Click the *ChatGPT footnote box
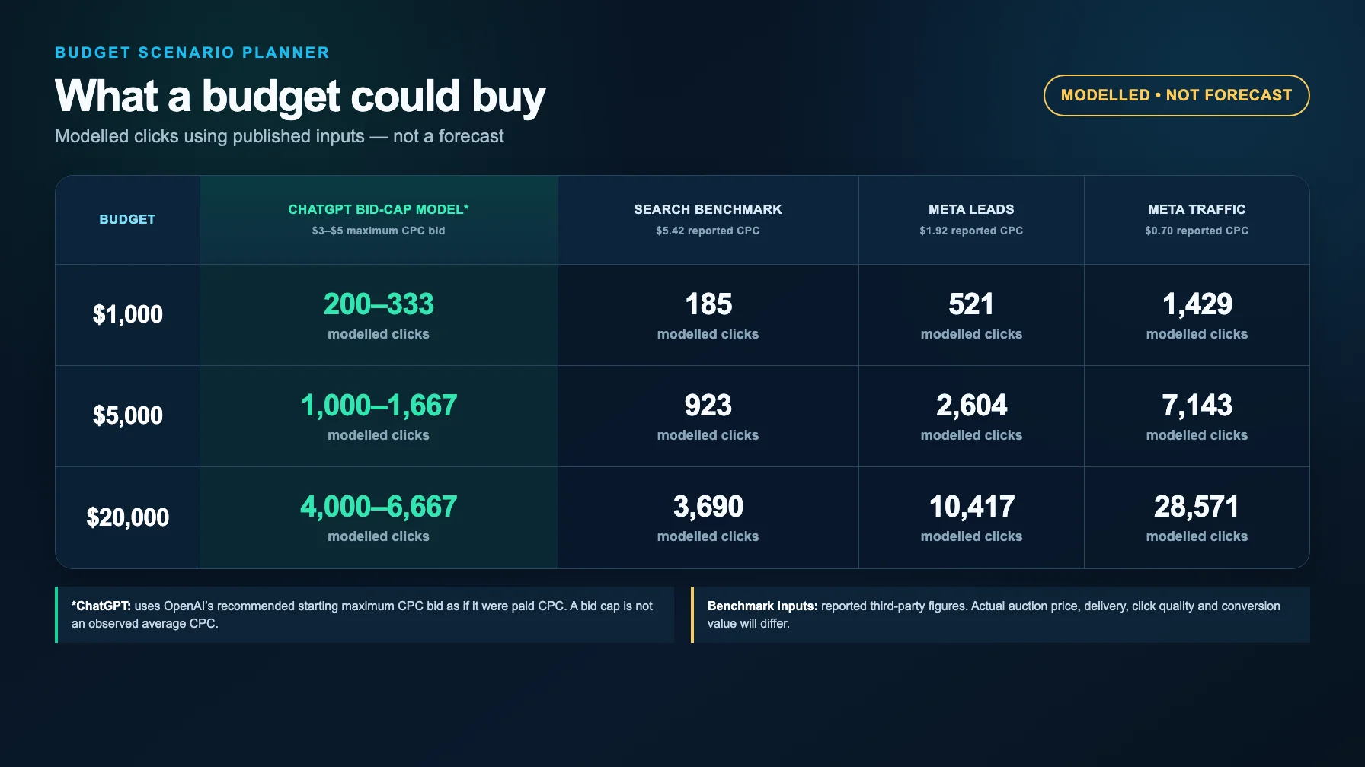1365x767 pixels. (x=364, y=614)
